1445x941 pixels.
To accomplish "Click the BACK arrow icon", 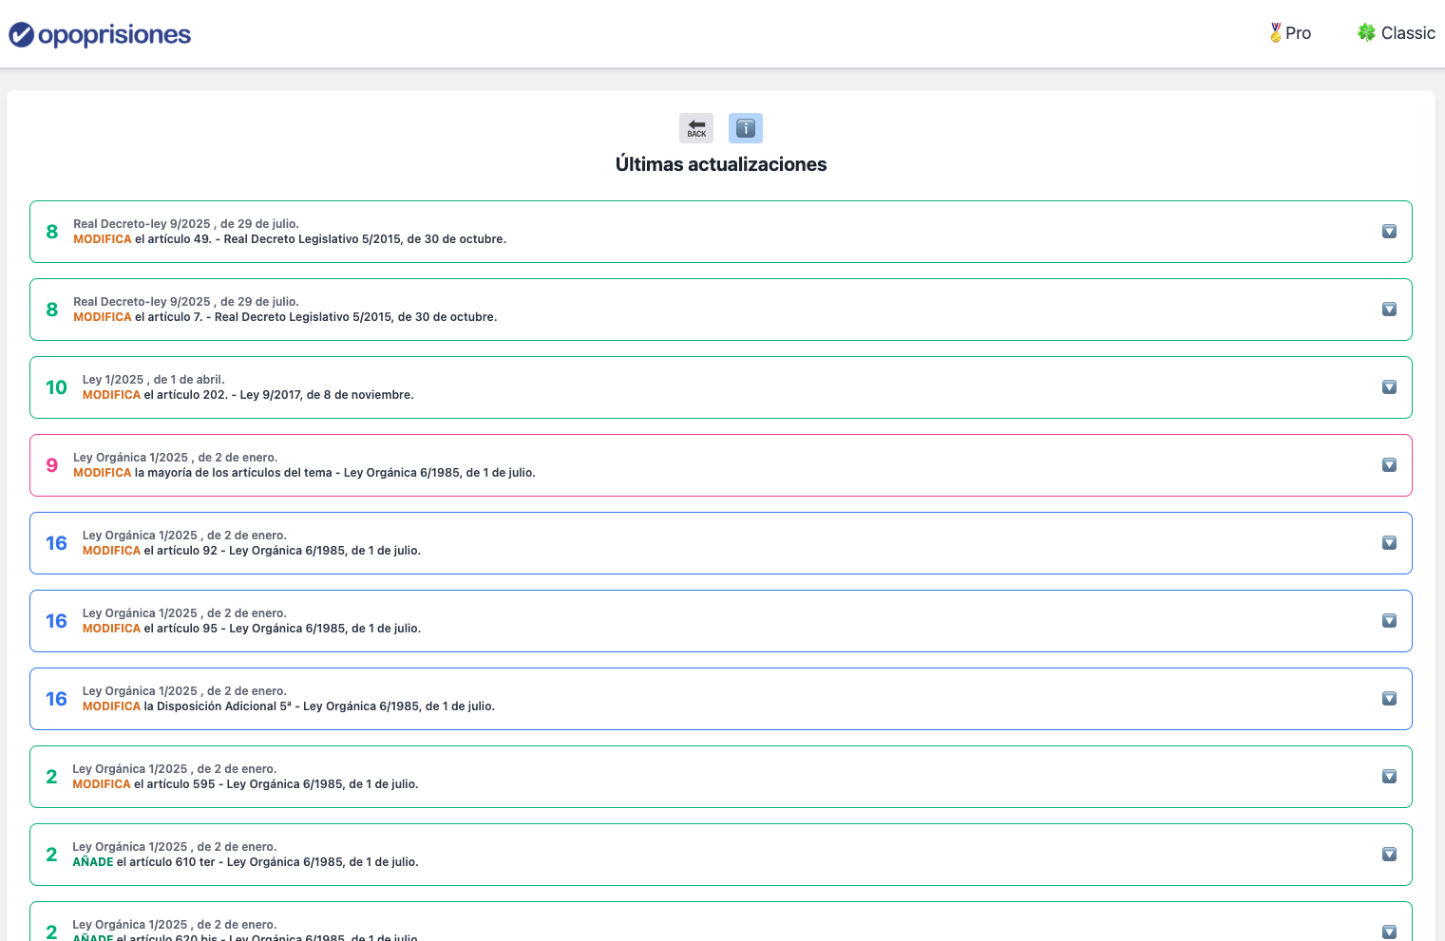I will [696, 128].
